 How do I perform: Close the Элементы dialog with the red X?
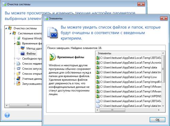(x=164, y=18)
